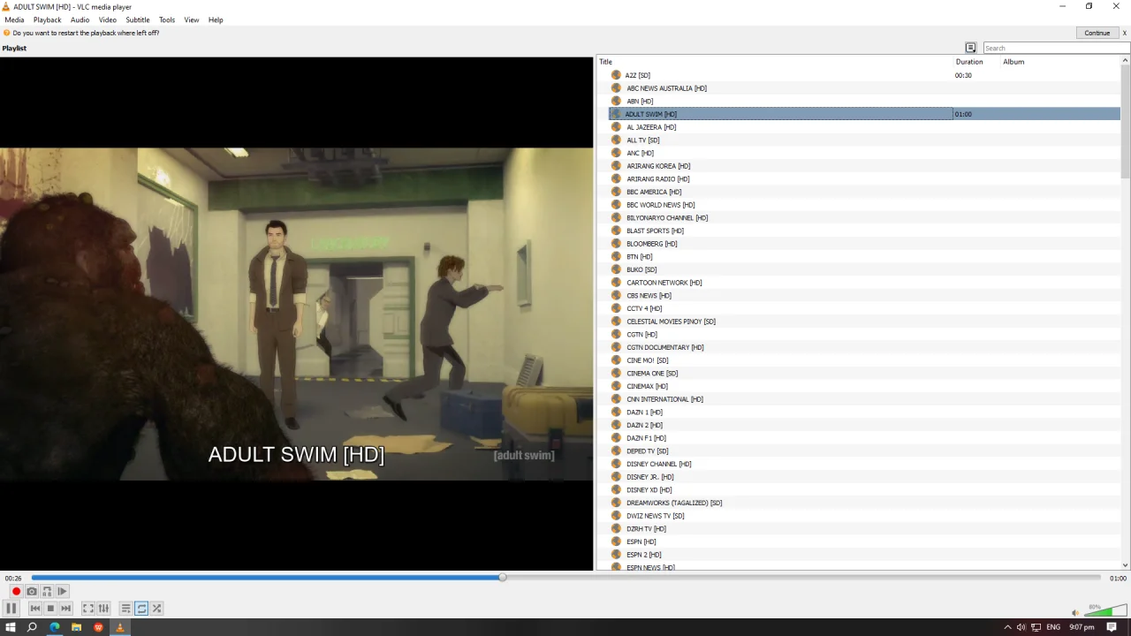This screenshot has height=636, width=1131.
Task: Open the Help menu
Action: 216,19
